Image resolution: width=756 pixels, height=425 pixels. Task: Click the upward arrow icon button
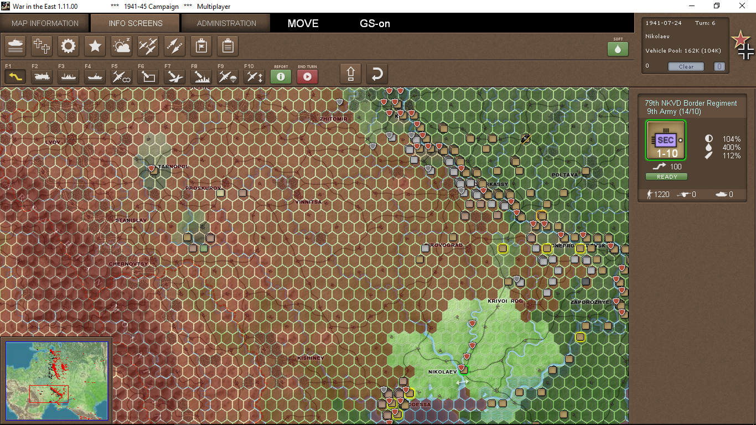click(350, 74)
